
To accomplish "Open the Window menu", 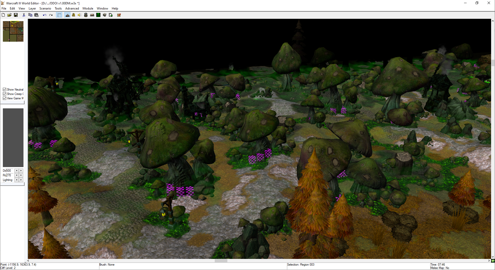I will tap(102, 8).
